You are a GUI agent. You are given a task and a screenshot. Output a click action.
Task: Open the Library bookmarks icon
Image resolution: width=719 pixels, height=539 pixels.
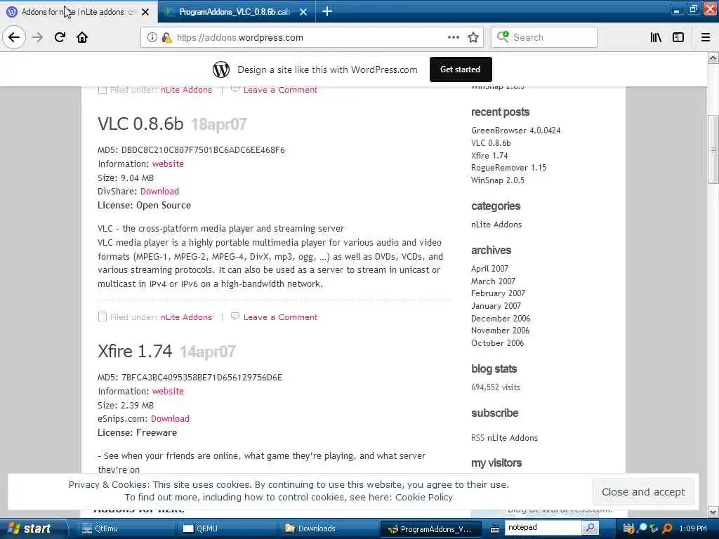[x=656, y=37]
